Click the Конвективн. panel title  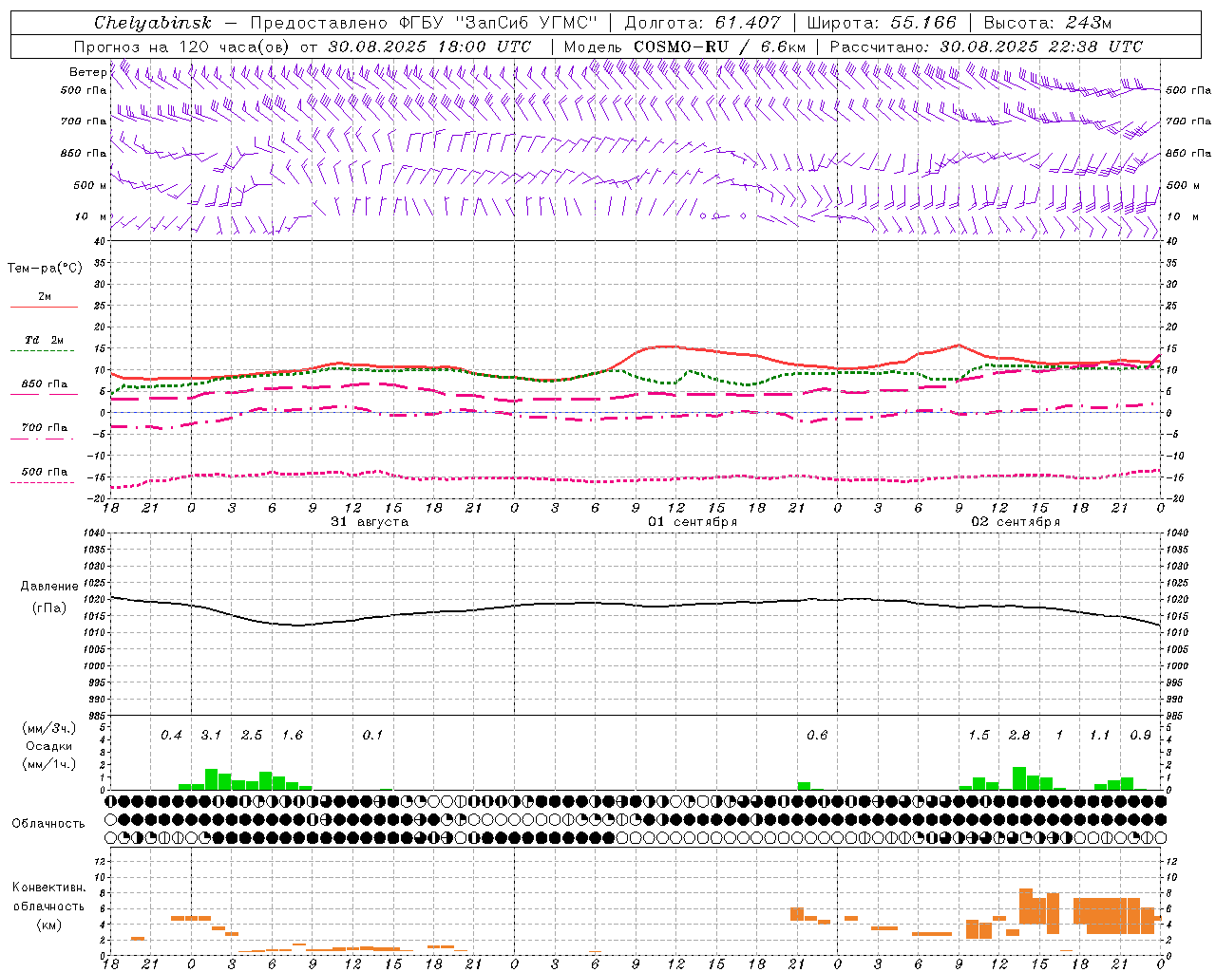[48, 888]
